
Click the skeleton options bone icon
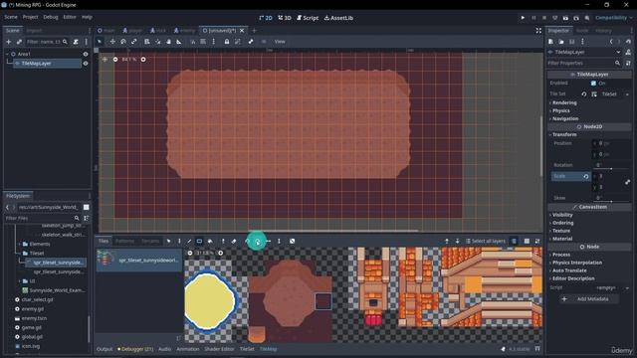251,42
